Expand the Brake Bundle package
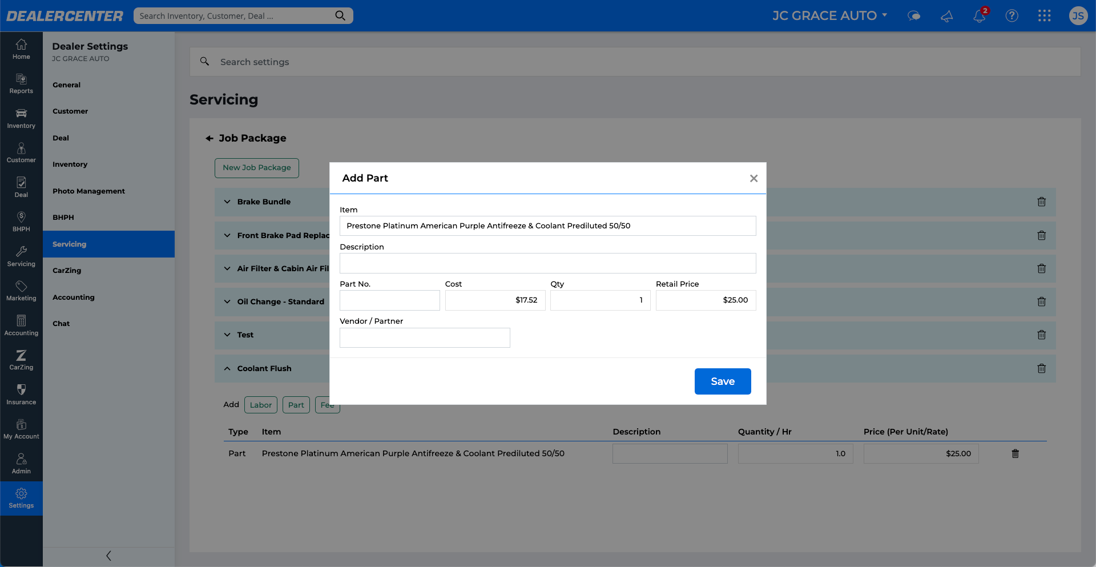This screenshot has height=567, width=1096. [227, 202]
